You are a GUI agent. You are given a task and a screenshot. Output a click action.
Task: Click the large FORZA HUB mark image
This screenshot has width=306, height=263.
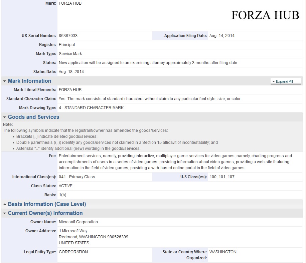[x=265, y=15]
